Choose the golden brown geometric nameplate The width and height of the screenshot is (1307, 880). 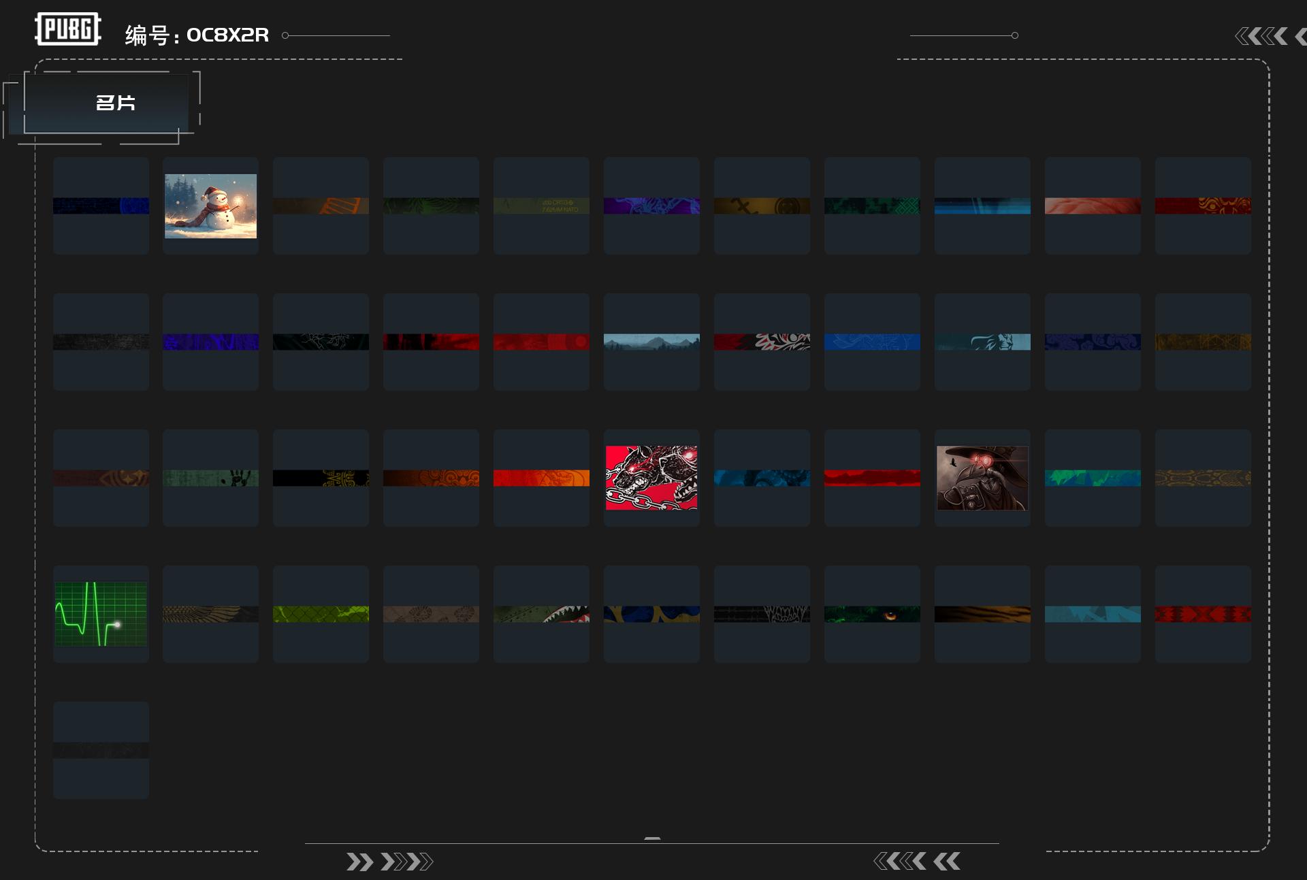1203,342
